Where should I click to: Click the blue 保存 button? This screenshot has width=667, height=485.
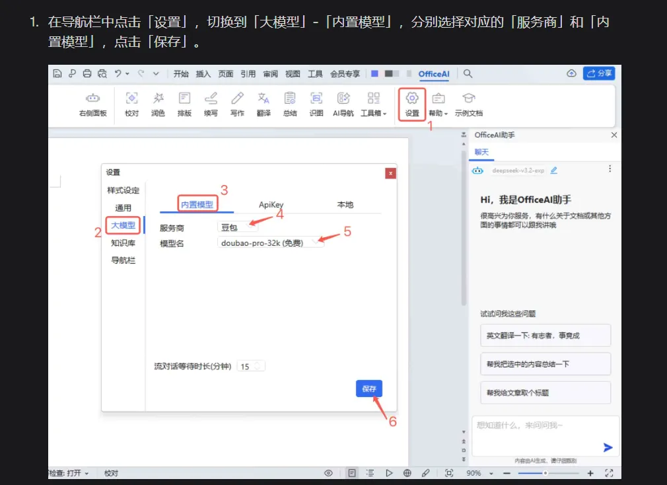pyautogui.click(x=369, y=389)
